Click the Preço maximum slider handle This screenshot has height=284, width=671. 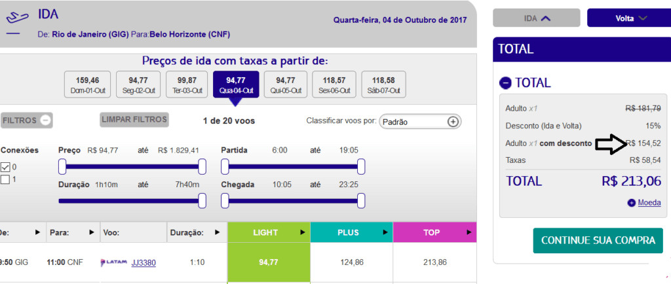(202, 167)
